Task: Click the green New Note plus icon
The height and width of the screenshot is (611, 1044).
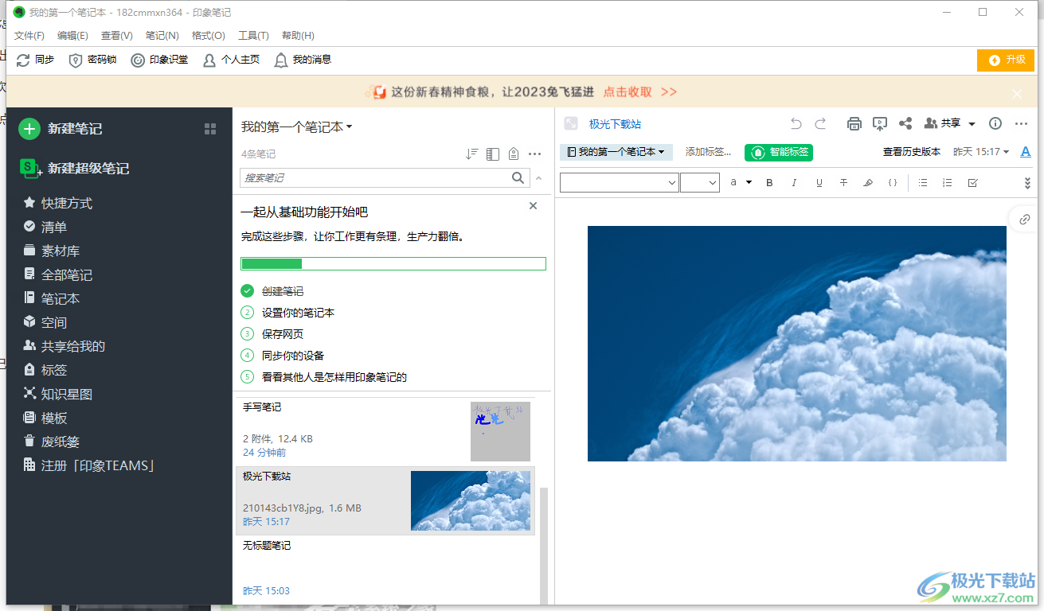Action: [x=29, y=128]
